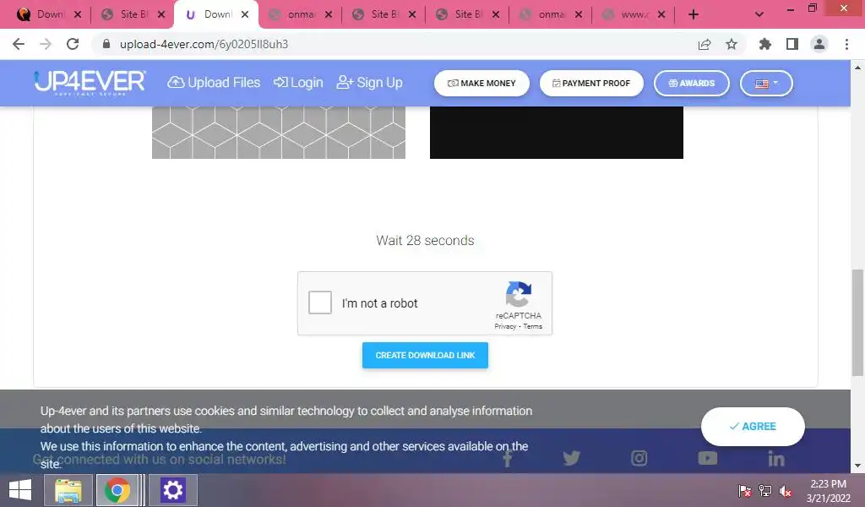Open Facebook social icon in footer
The height and width of the screenshot is (507, 865).
pos(508,459)
